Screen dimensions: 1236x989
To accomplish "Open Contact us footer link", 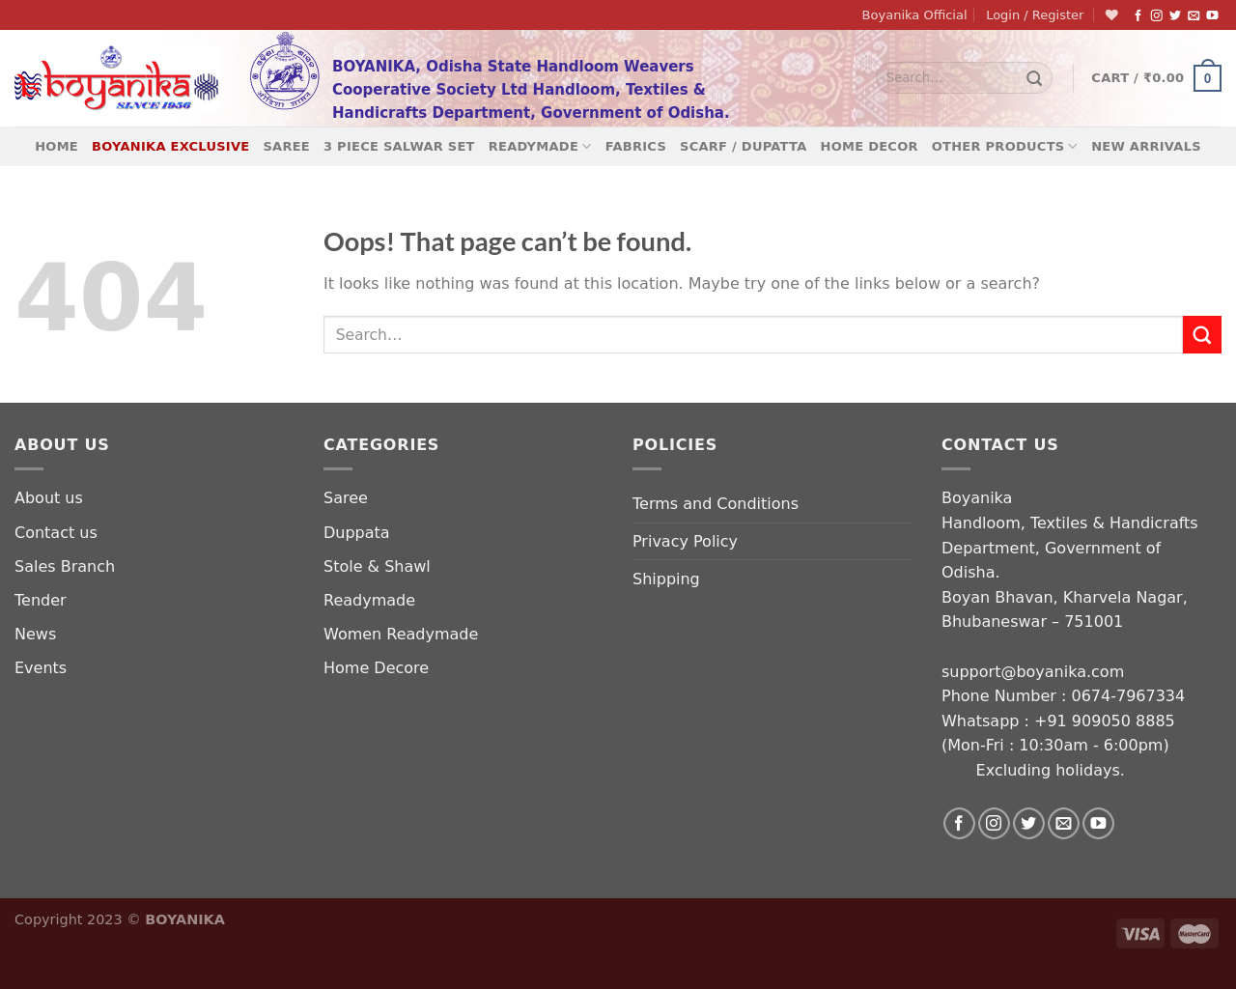I will 56,533.
